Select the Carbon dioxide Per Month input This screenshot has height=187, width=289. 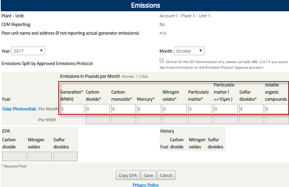[x=98, y=109]
